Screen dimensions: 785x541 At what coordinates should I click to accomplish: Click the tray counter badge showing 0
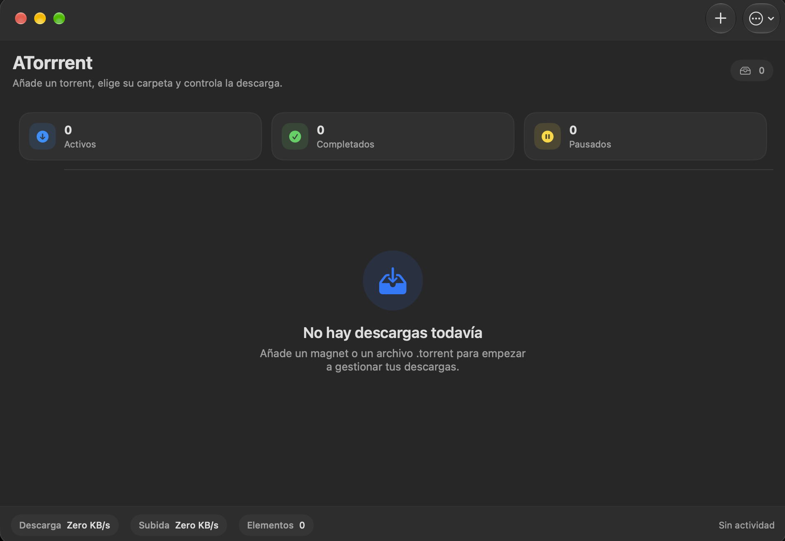point(752,70)
